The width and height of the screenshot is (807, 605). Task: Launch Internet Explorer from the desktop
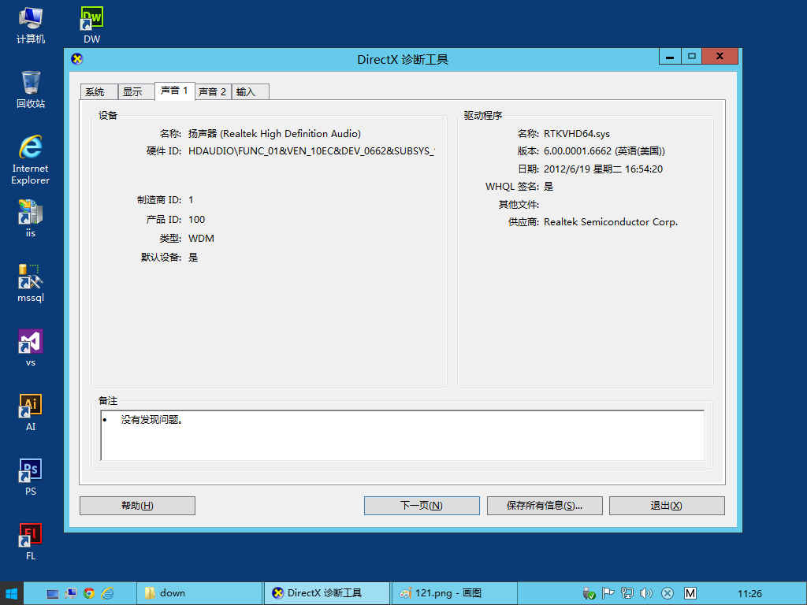(x=31, y=159)
